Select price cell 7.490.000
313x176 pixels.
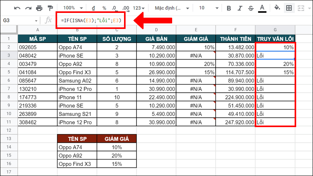156,47
